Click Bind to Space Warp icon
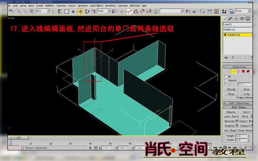Screen dimensions: 258x161 tap(32, 11)
